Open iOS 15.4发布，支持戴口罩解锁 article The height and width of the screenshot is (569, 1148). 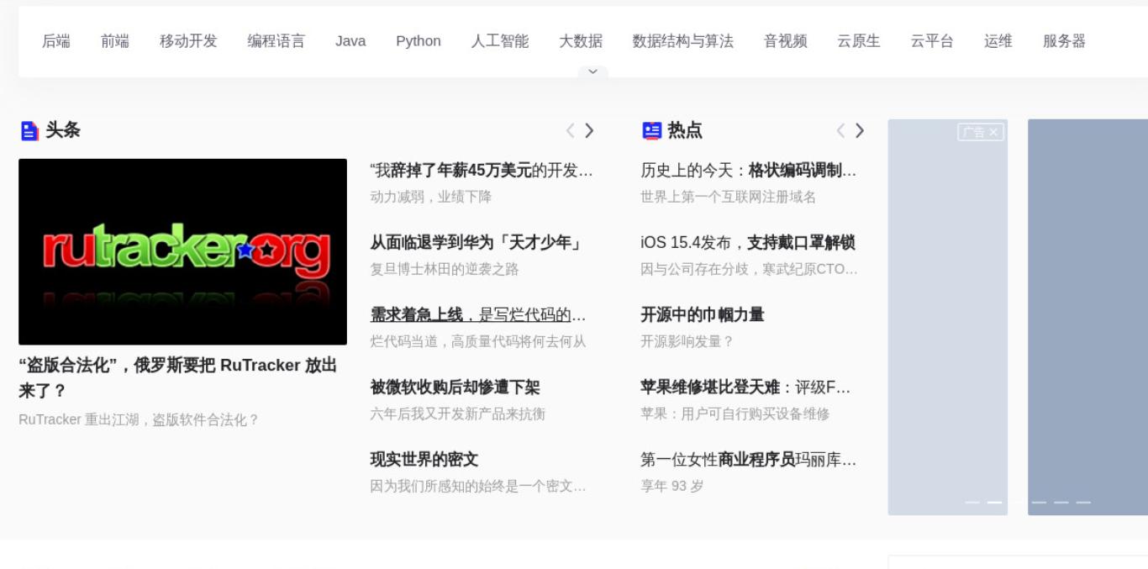[x=748, y=243]
